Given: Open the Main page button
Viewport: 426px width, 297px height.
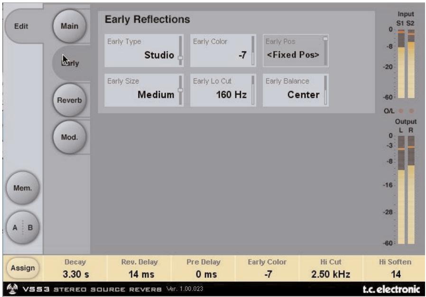Looking at the screenshot, I should 69,27.
